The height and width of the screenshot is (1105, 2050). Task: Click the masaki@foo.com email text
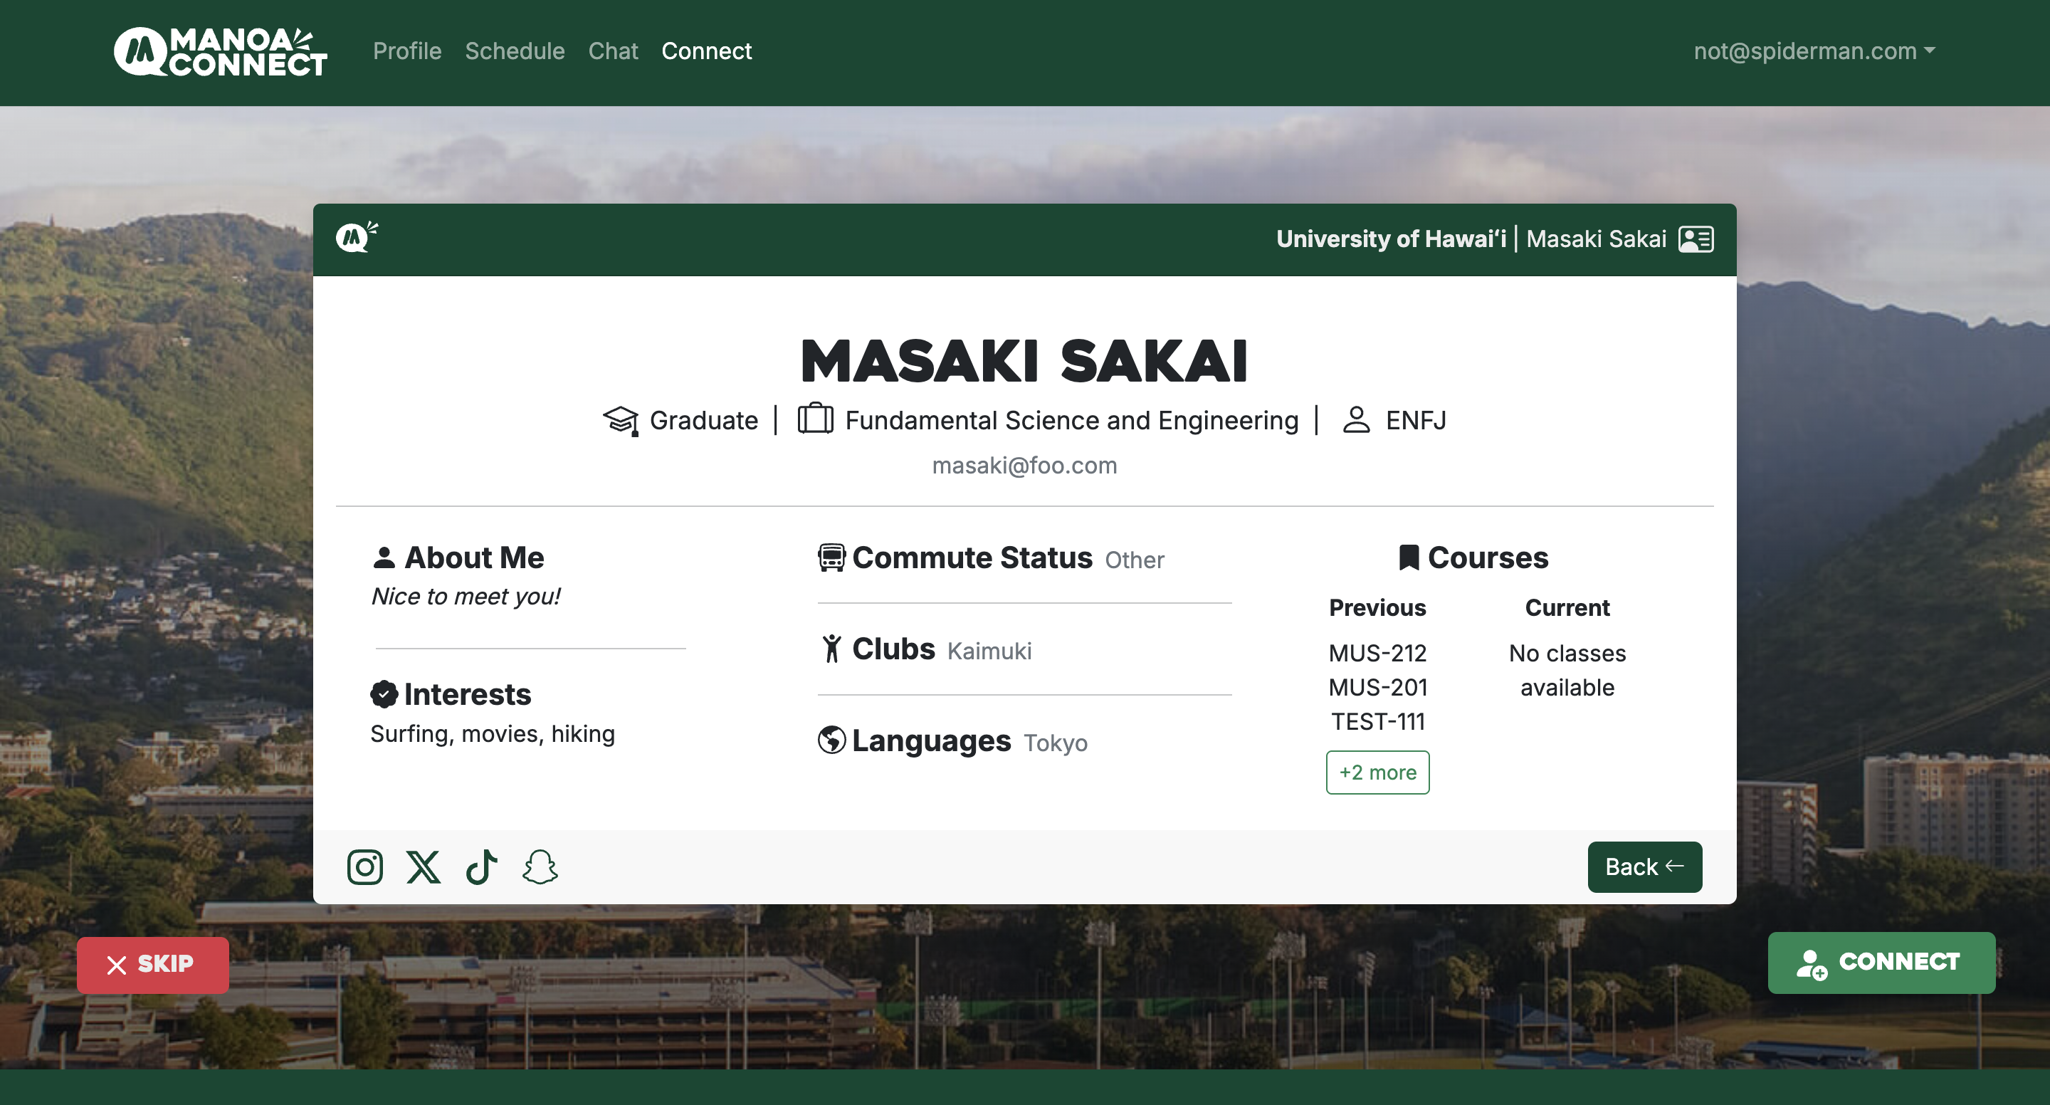click(x=1024, y=465)
